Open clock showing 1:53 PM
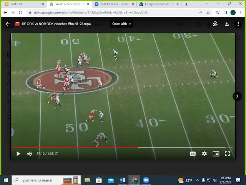Screen dimensions: 246x185 click(x=226, y=180)
